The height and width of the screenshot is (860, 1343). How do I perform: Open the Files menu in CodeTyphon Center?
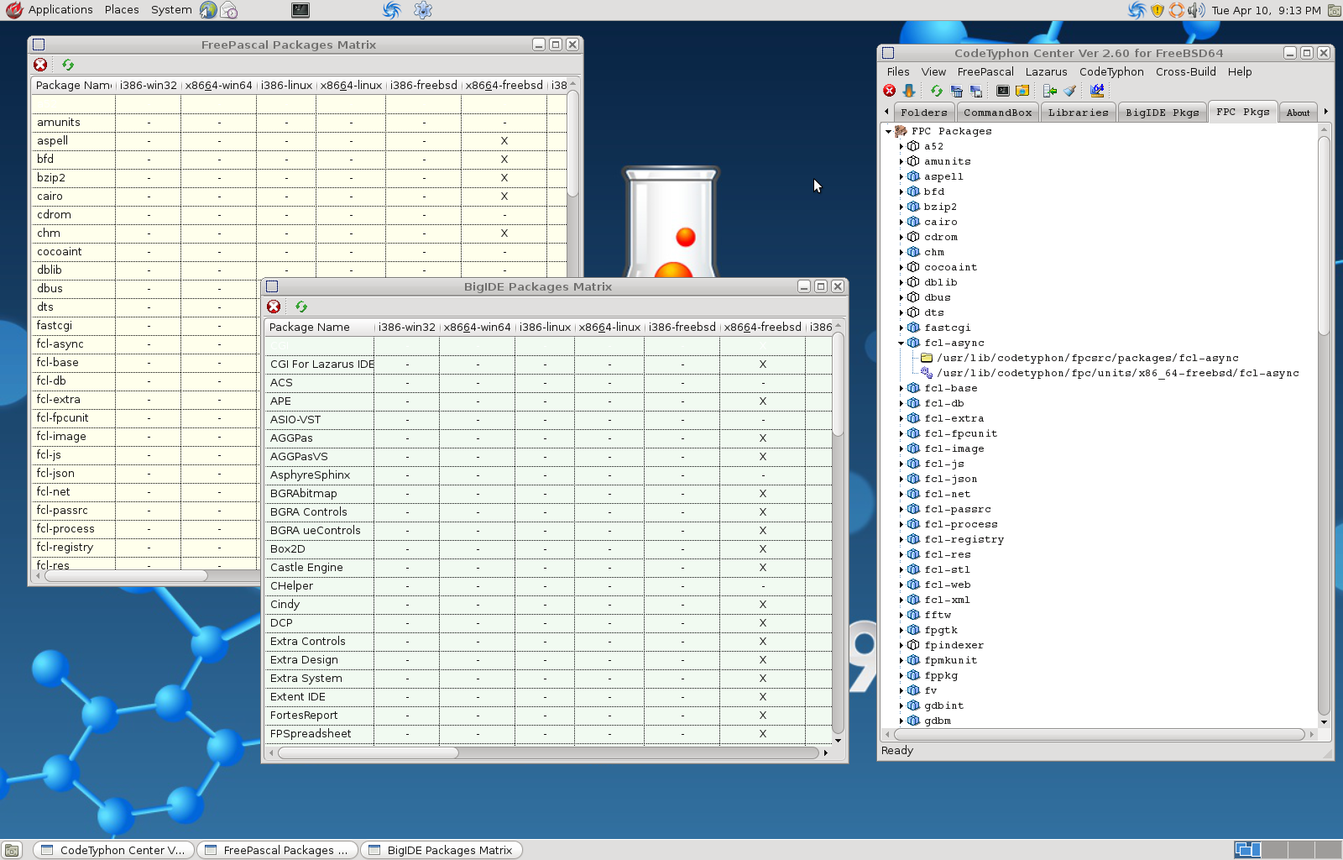coord(898,71)
